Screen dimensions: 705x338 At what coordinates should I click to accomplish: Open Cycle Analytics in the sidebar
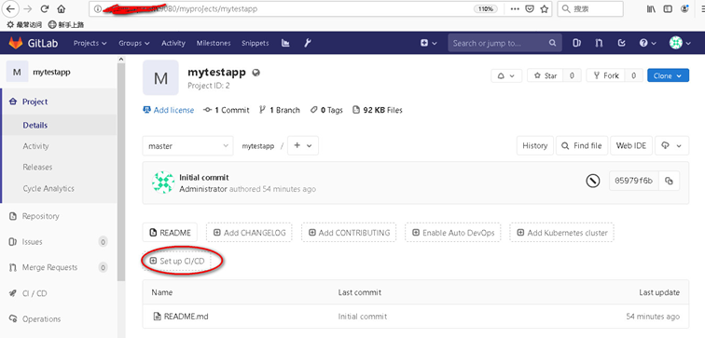(x=48, y=188)
